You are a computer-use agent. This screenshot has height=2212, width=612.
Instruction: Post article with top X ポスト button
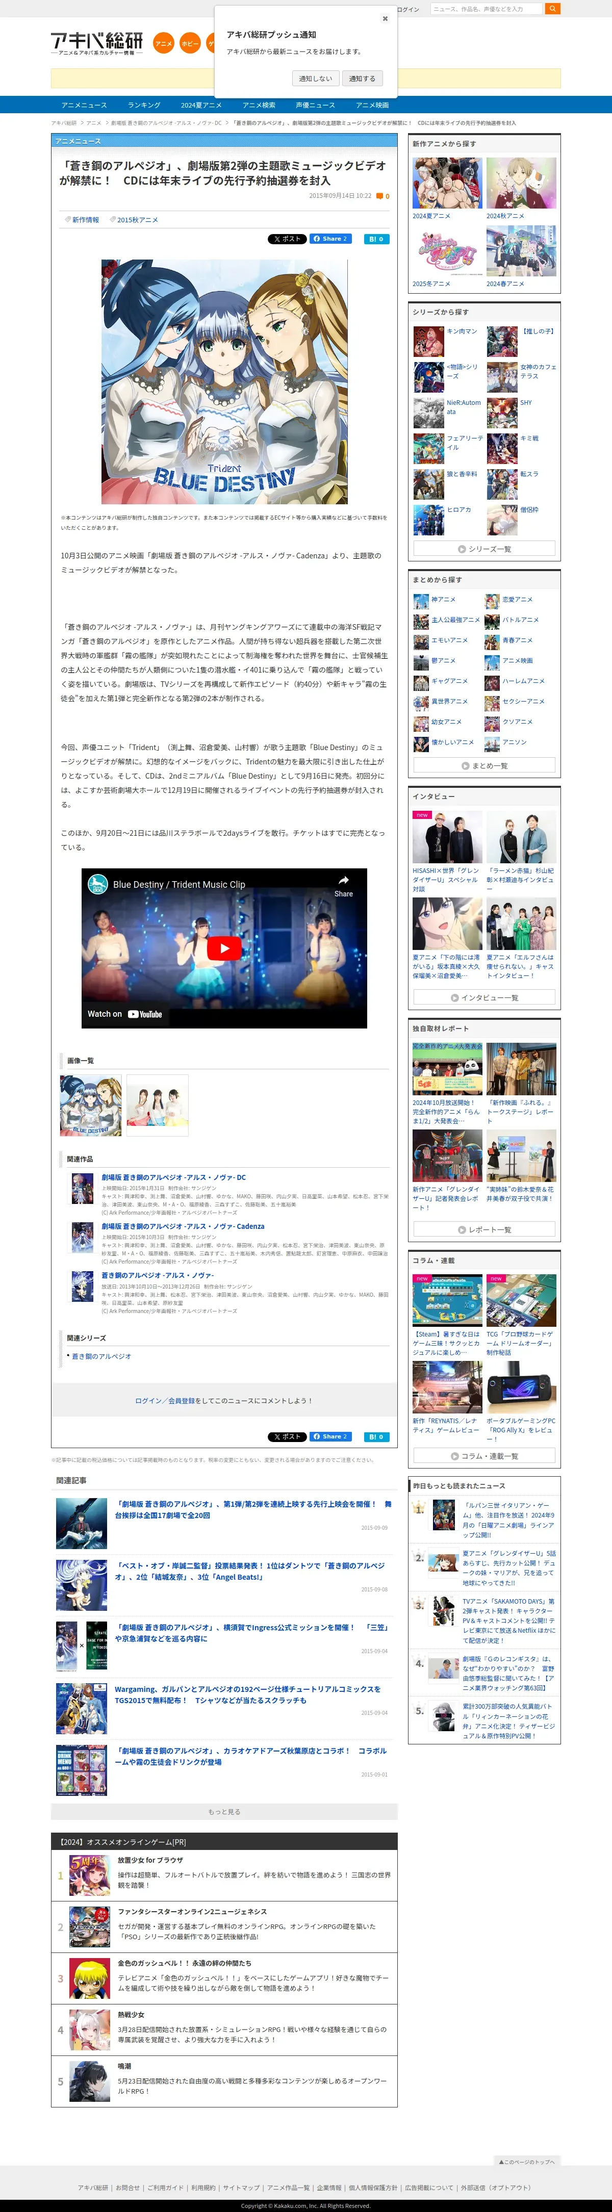(287, 239)
